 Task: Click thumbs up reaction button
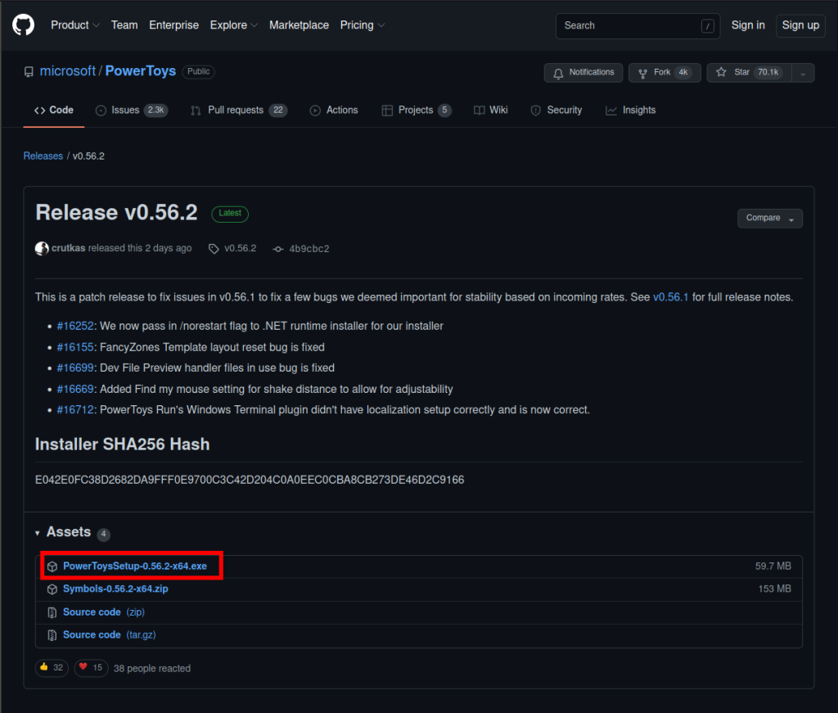pyautogui.click(x=52, y=668)
